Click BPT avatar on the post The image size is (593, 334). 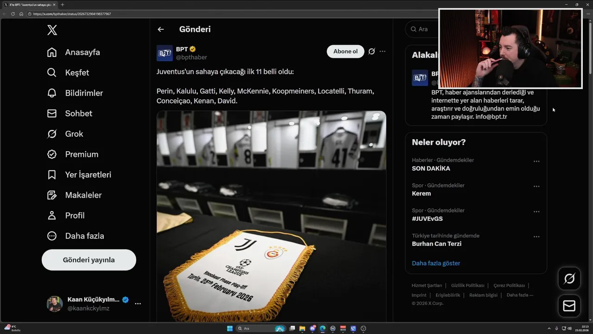coord(164,53)
